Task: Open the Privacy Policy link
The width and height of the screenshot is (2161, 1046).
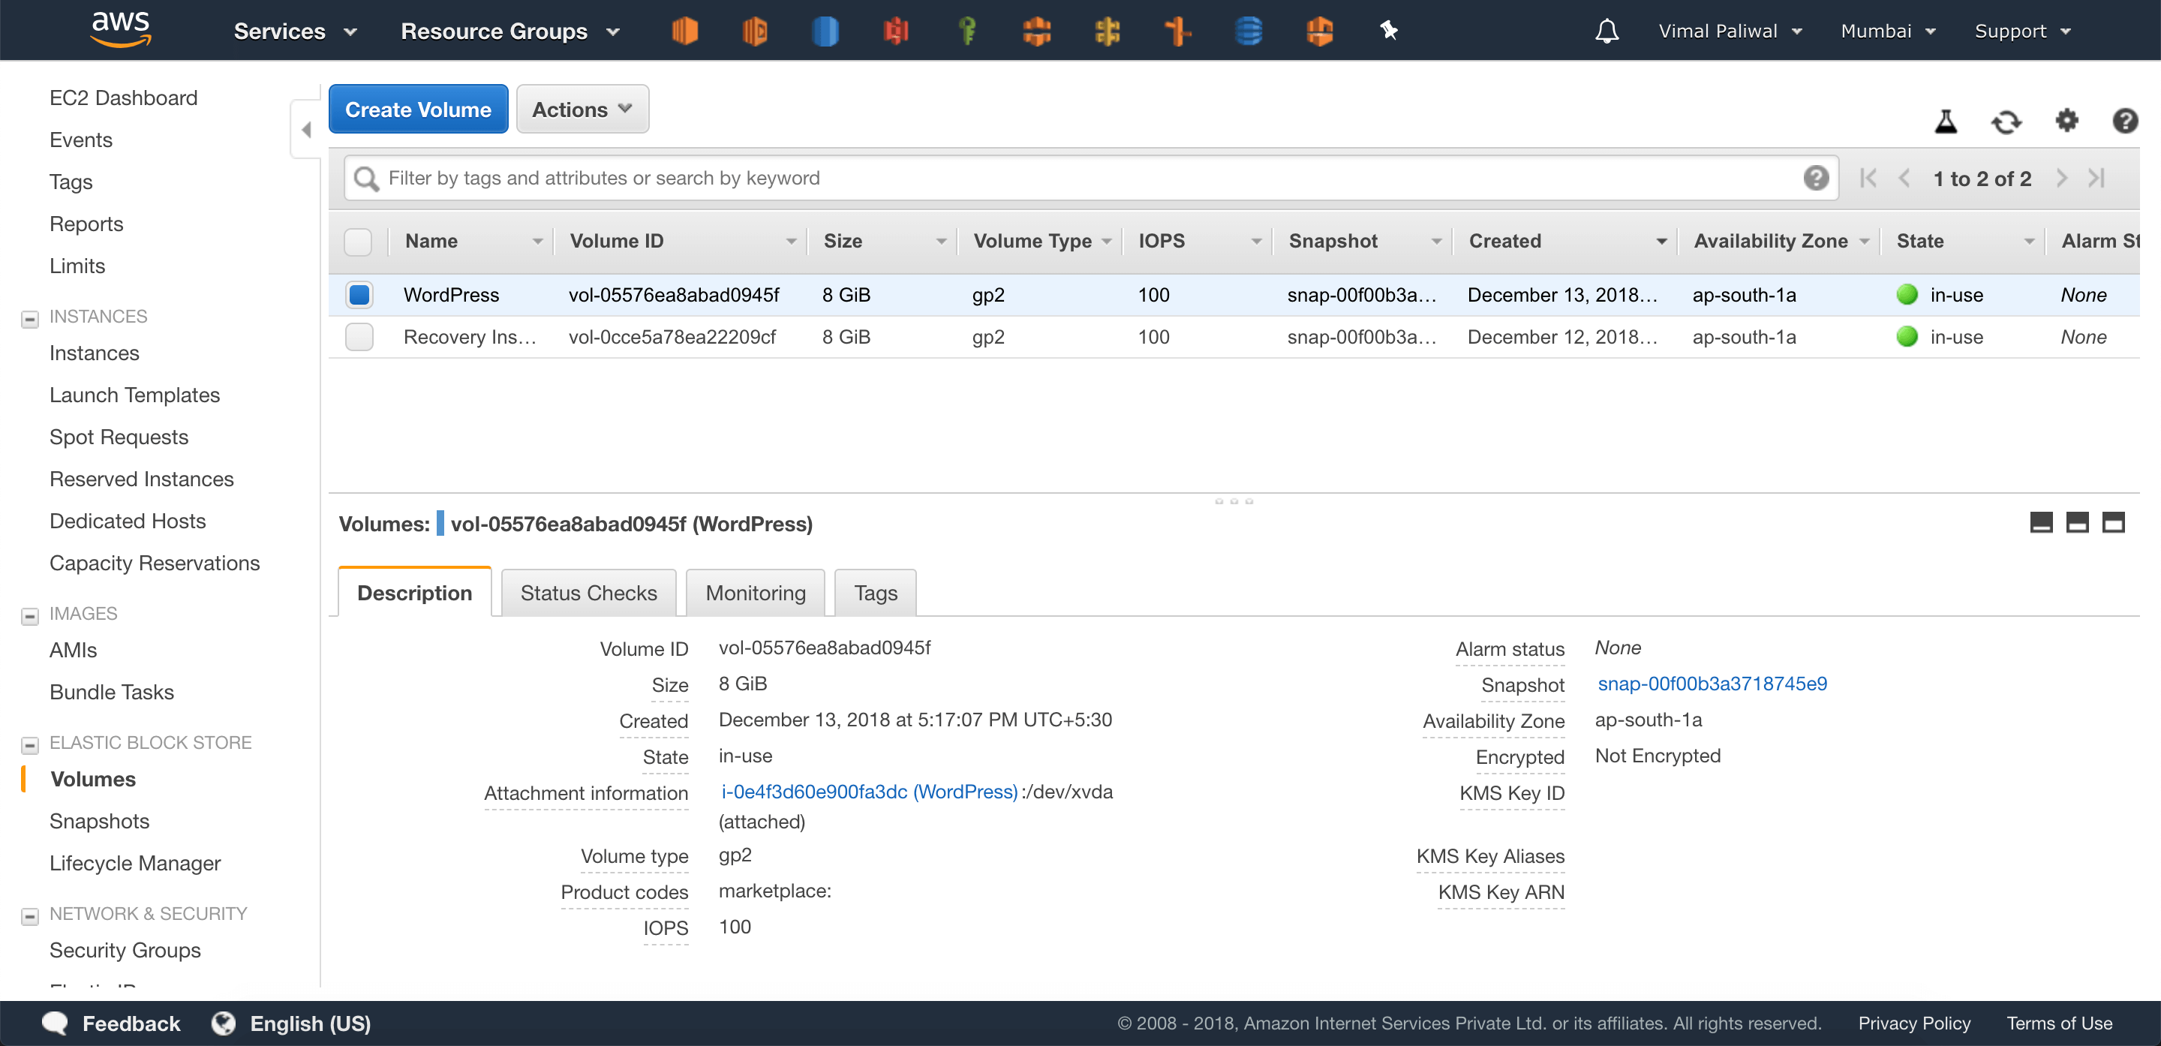Action: point(1913,1023)
